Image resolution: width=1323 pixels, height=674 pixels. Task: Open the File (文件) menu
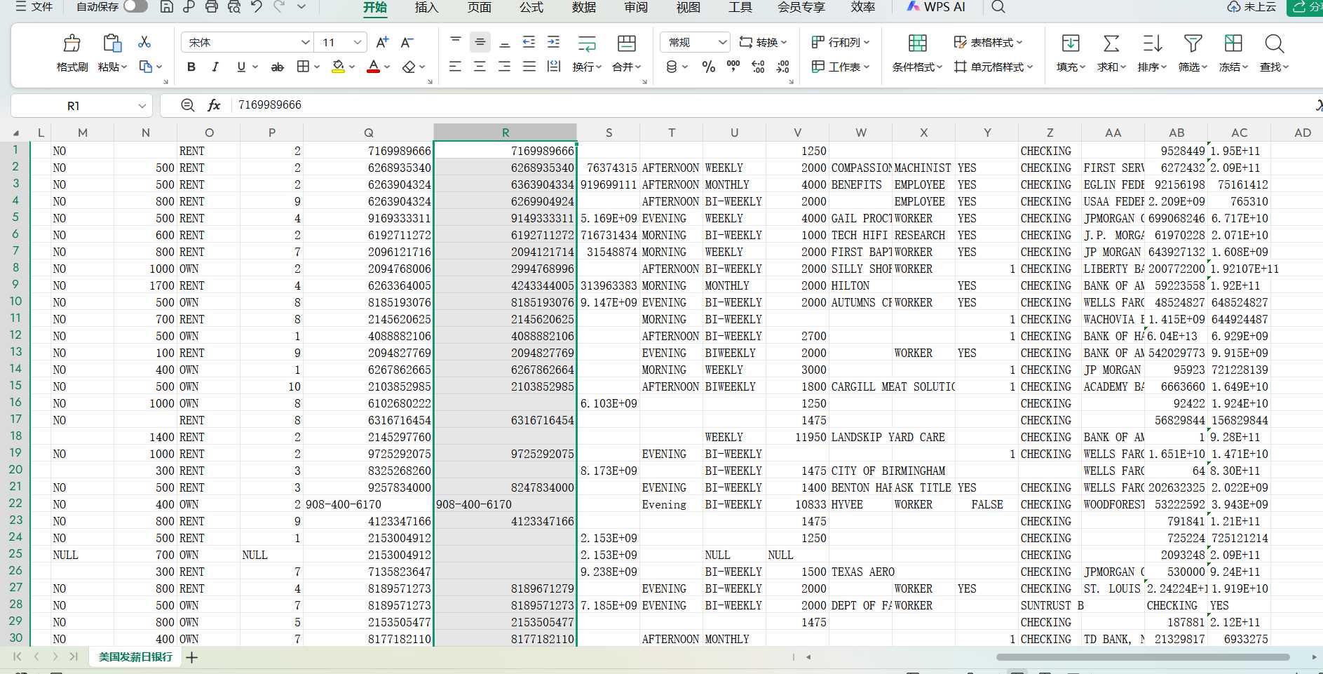pyautogui.click(x=34, y=7)
